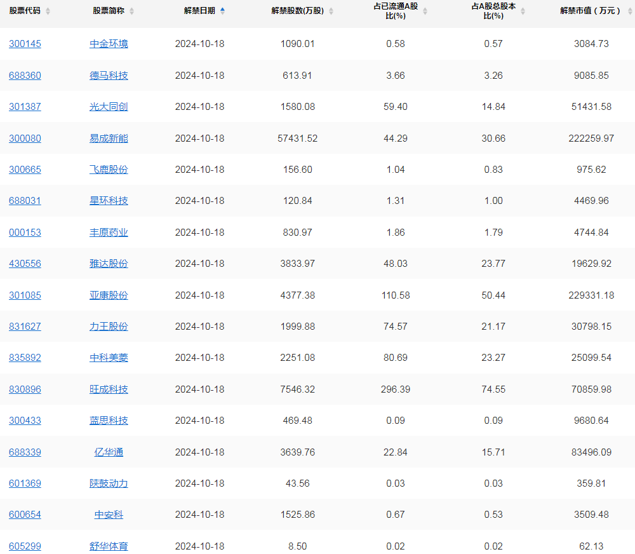The image size is (635, 554).
Task: Open stock code 600654 link
Action: pos(25,514)
